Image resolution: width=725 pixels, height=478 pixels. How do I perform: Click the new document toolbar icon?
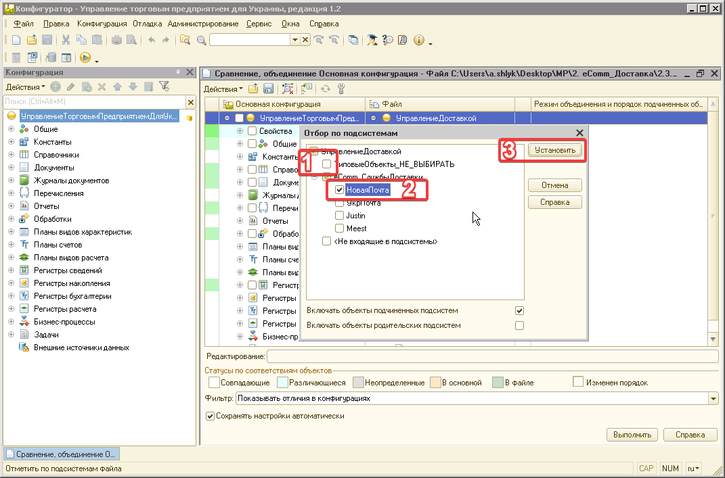click(16, 41)
